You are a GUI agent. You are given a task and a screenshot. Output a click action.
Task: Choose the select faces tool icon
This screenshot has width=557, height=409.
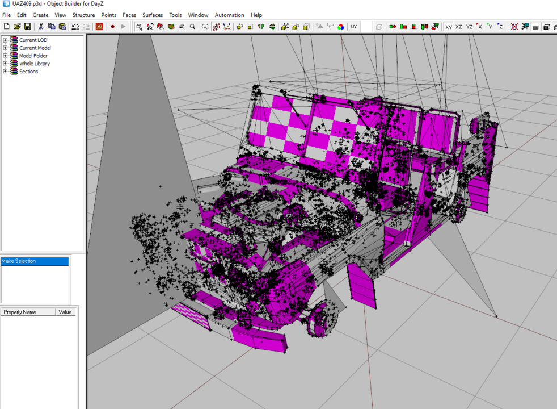coord(160,27)
